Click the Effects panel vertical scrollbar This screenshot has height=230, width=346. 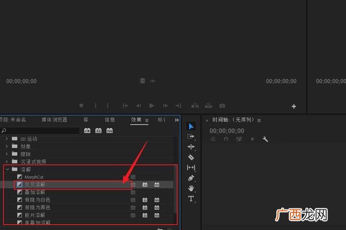[175, 189]
